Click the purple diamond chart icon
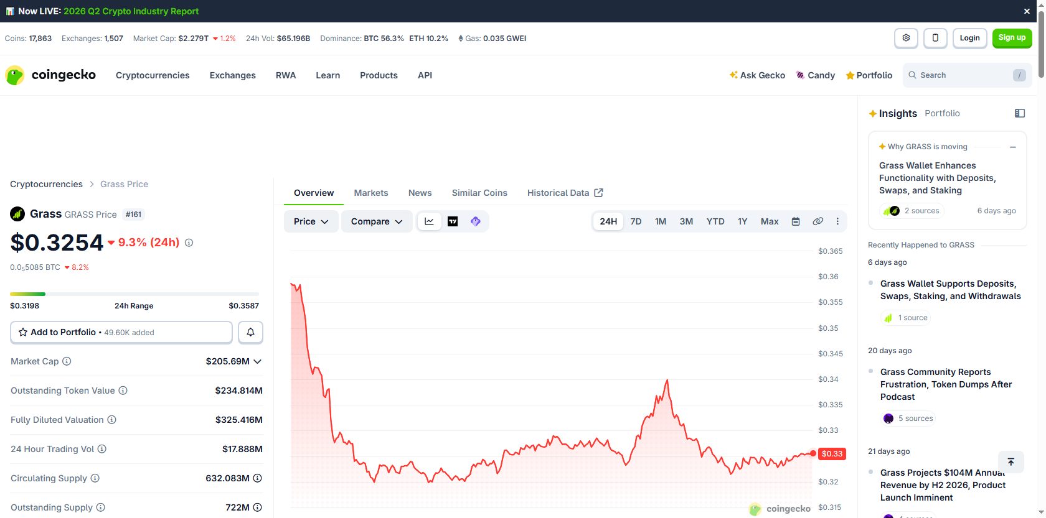Image resolution: width=1046 pixels, height=518 pixels. (x=476, y=221)
